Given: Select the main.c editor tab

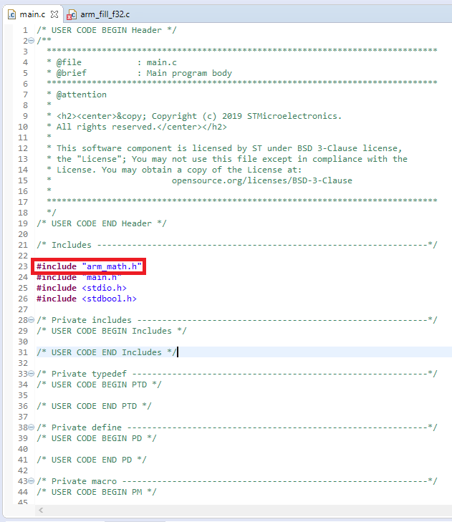Looking at the screenshot, I should pyautogui.click(x=32, y=14).
